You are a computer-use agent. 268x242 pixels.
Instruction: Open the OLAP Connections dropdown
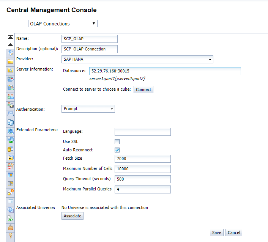coord(63,24)
